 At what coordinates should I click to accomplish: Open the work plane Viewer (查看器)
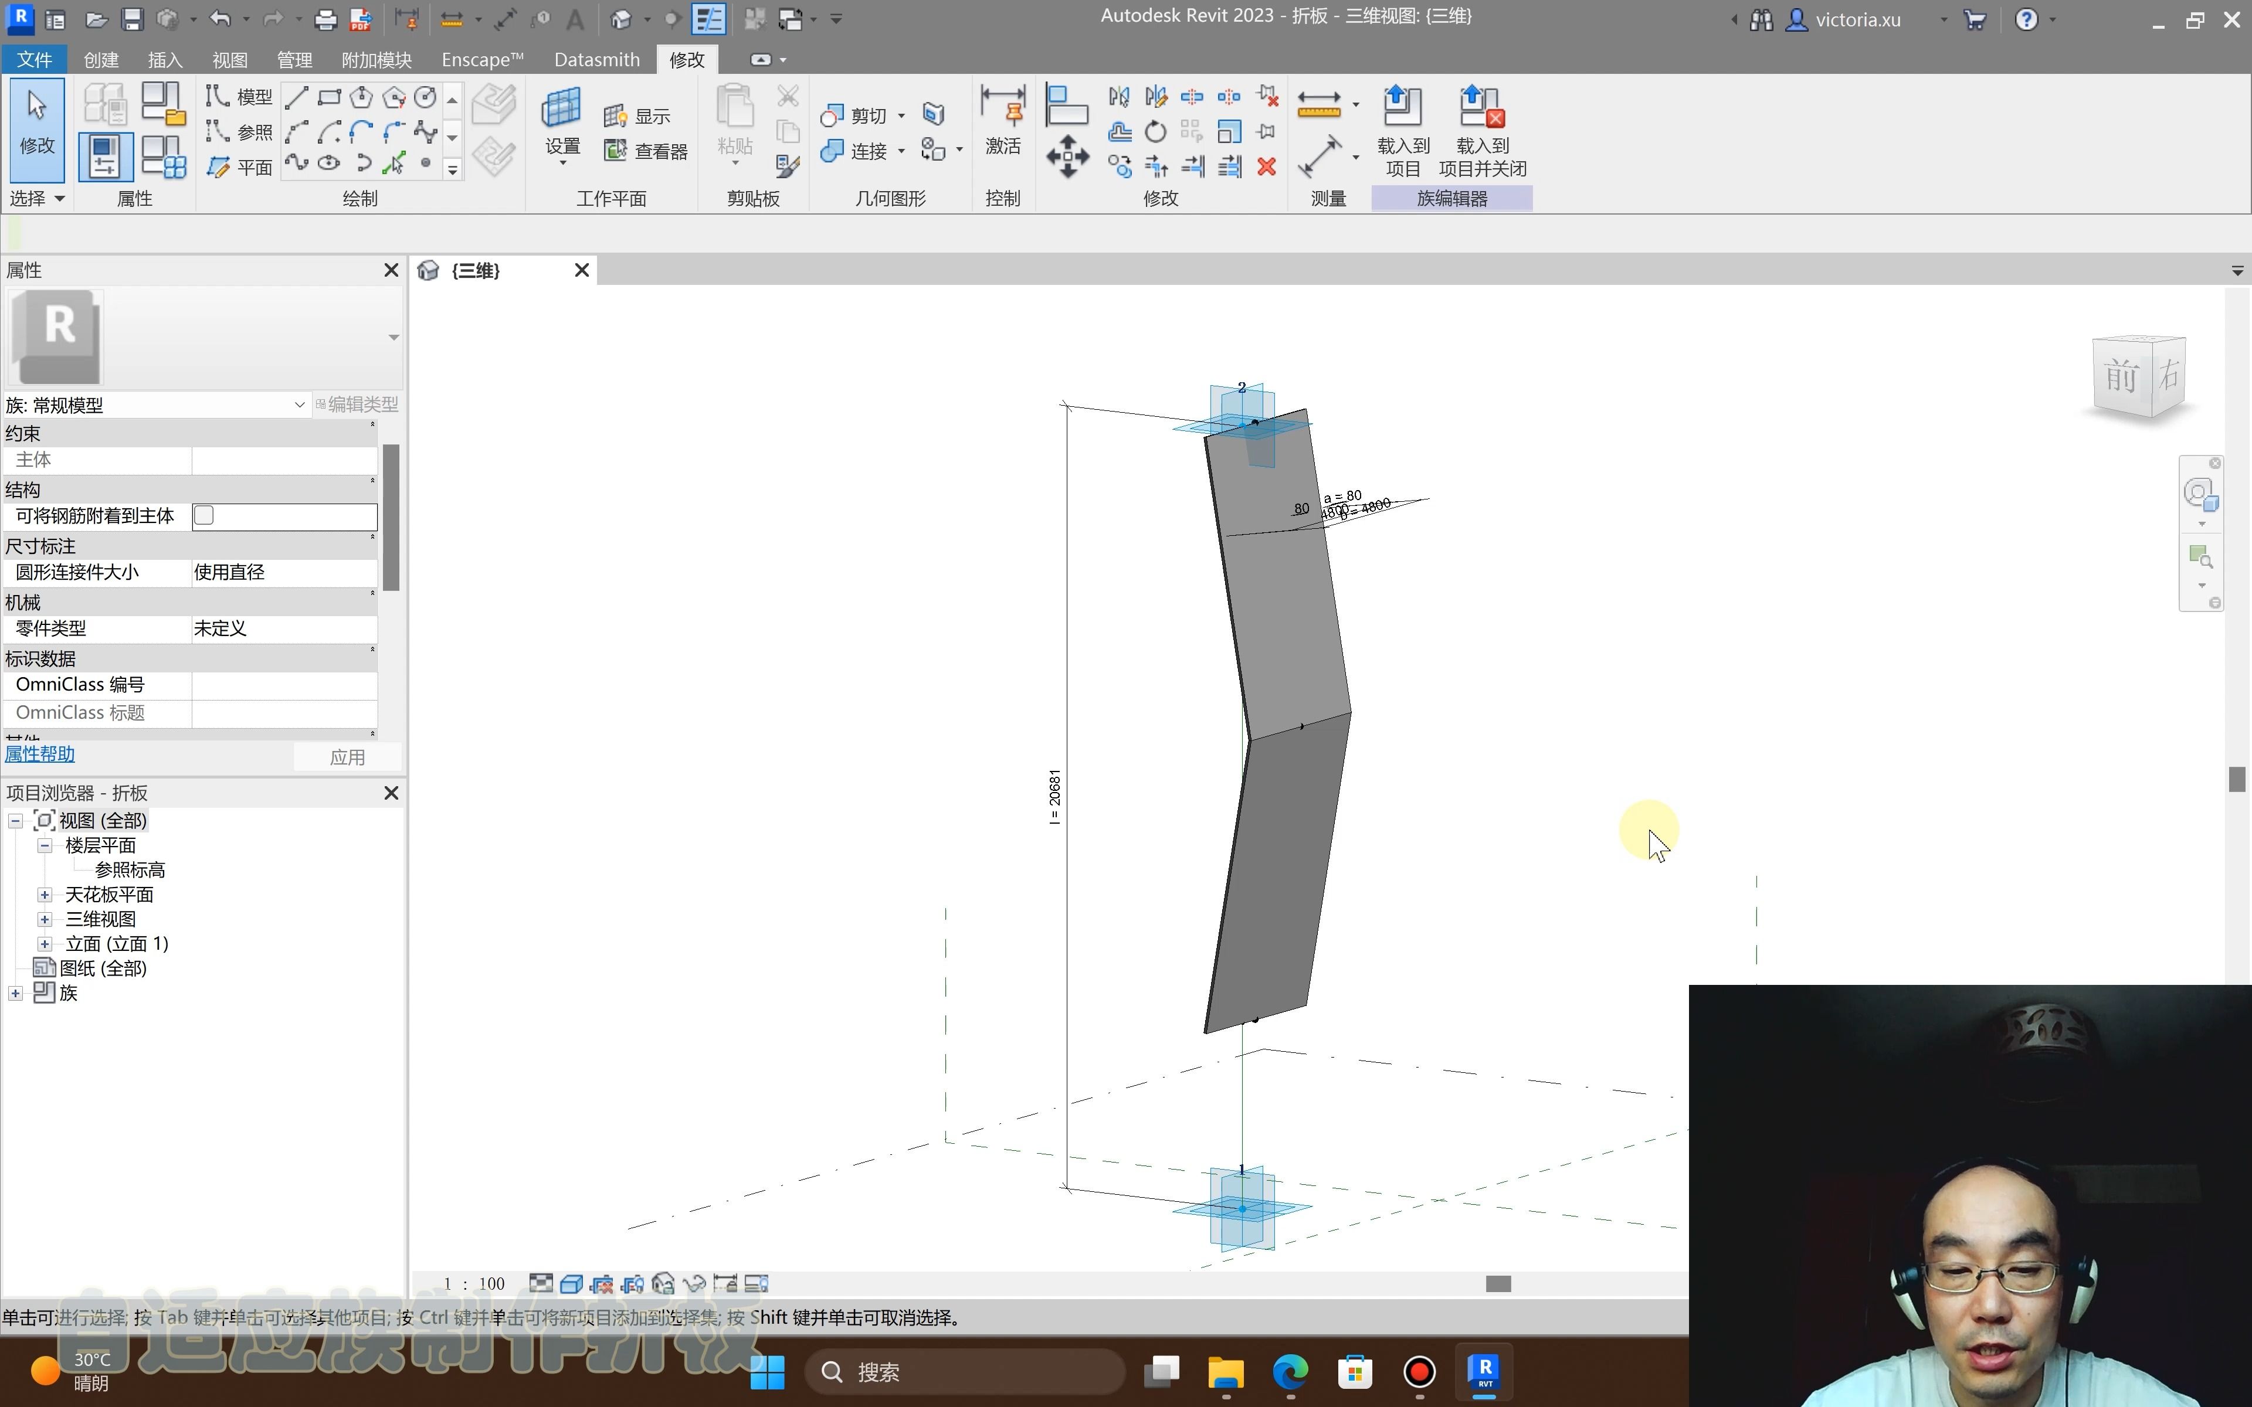[x=646, y=151]
